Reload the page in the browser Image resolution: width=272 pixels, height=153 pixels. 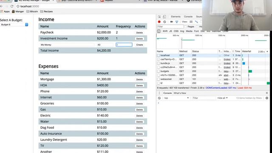coord(12,6)
